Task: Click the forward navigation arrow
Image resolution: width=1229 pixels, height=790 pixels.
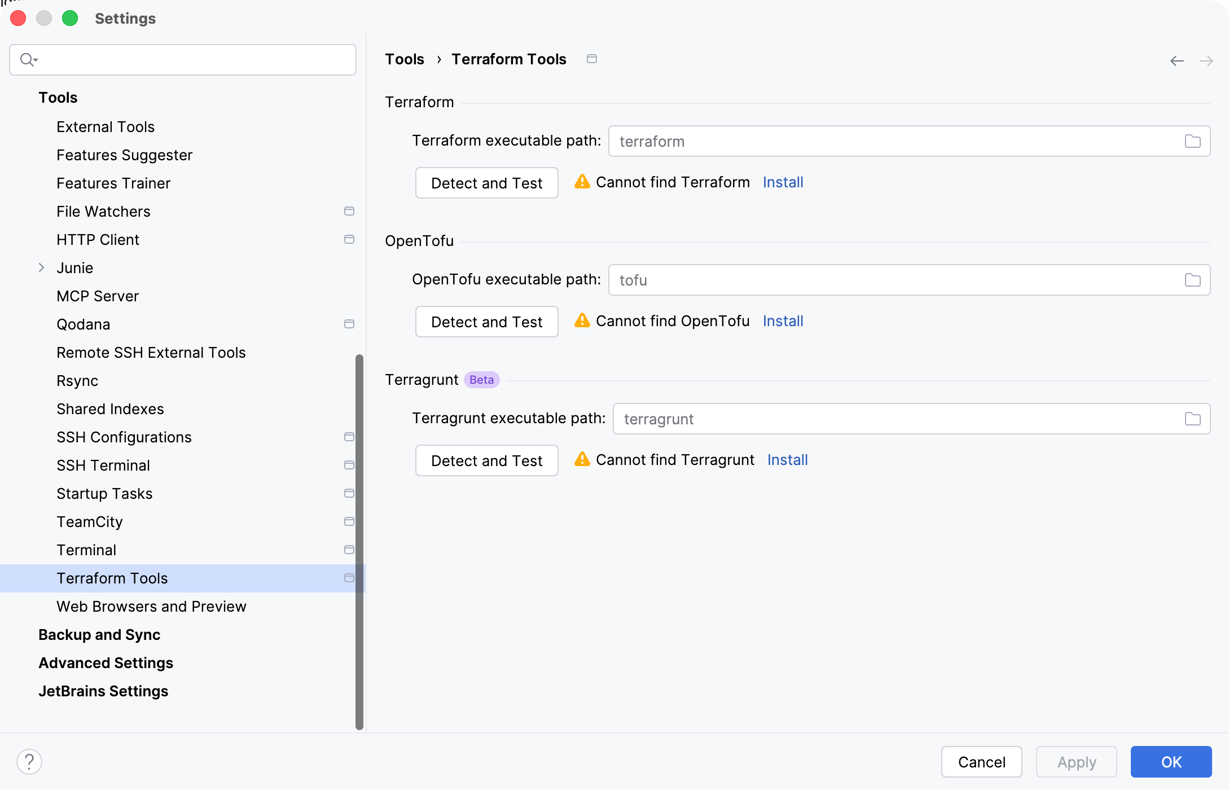Action: pyautogui.click(x=1207, y=60)
